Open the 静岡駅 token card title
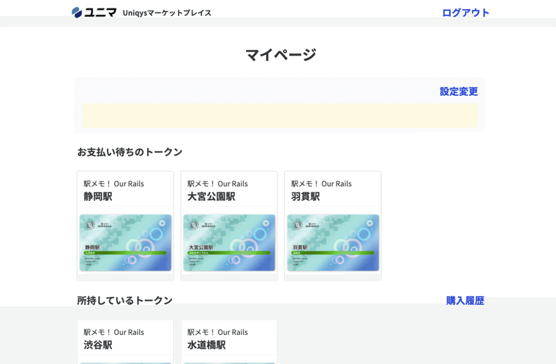 98,197
